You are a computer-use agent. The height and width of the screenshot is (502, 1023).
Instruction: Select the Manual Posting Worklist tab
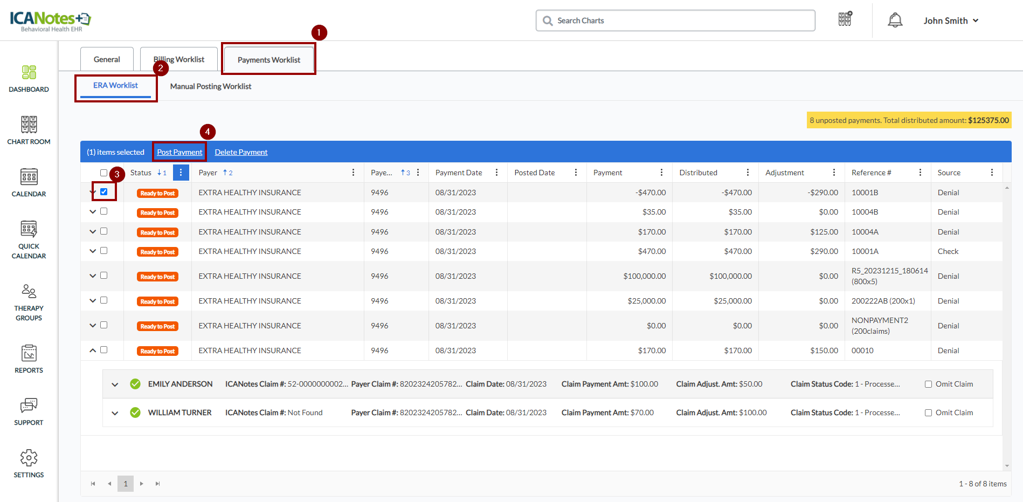click(x=210, y=86)
